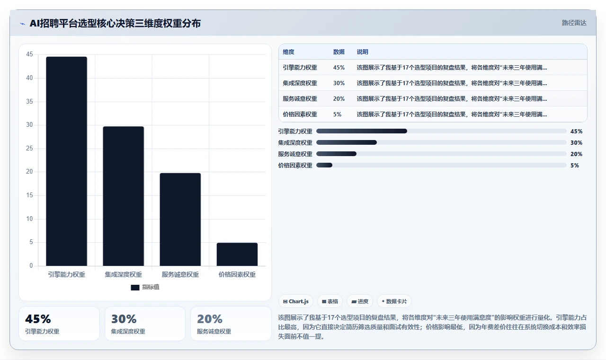Click the 表格 tag
The image size is (606, 360).
tap(330, 301)
